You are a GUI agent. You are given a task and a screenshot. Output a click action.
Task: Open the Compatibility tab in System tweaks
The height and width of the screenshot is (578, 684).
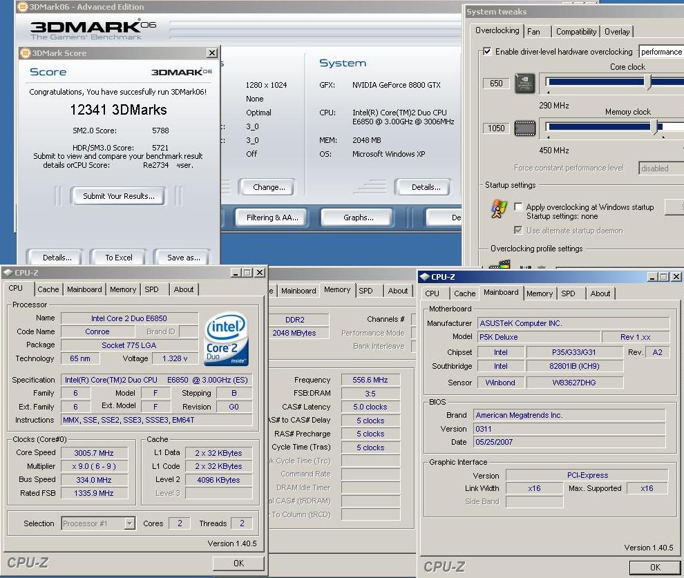click(576, 31)
